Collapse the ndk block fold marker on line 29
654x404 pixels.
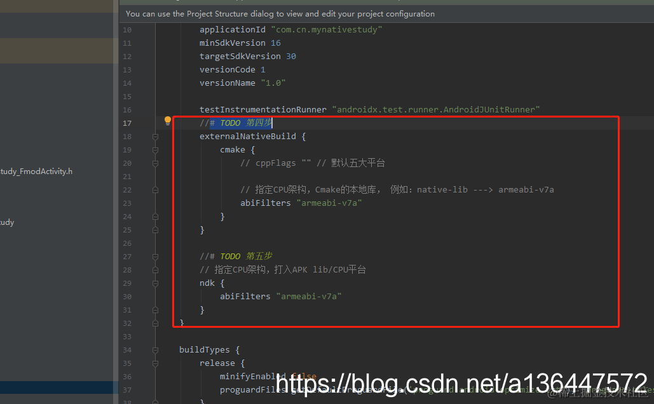point(155,283)
